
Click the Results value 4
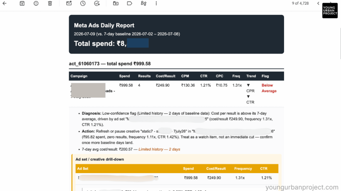[x=139, y=85]
